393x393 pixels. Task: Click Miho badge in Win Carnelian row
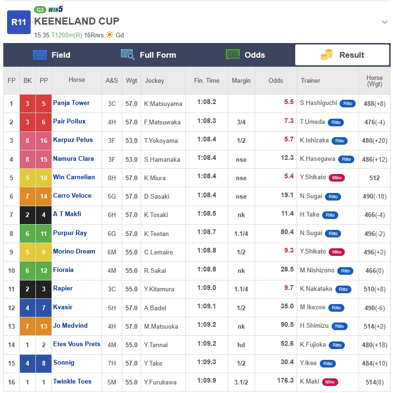(337, 178)
